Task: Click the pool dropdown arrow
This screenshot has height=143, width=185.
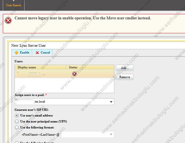Action: click(x=111, y=102)
